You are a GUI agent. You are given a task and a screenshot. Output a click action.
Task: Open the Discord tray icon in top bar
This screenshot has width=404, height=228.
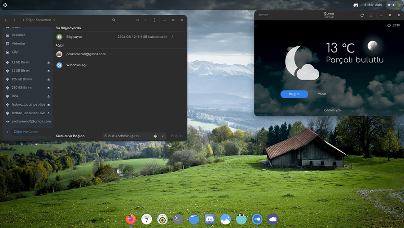click(x=356, y=5)
